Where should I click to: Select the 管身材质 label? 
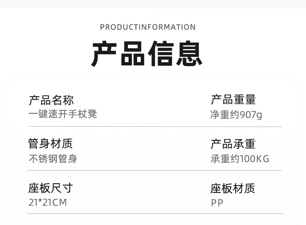point(51,144)
